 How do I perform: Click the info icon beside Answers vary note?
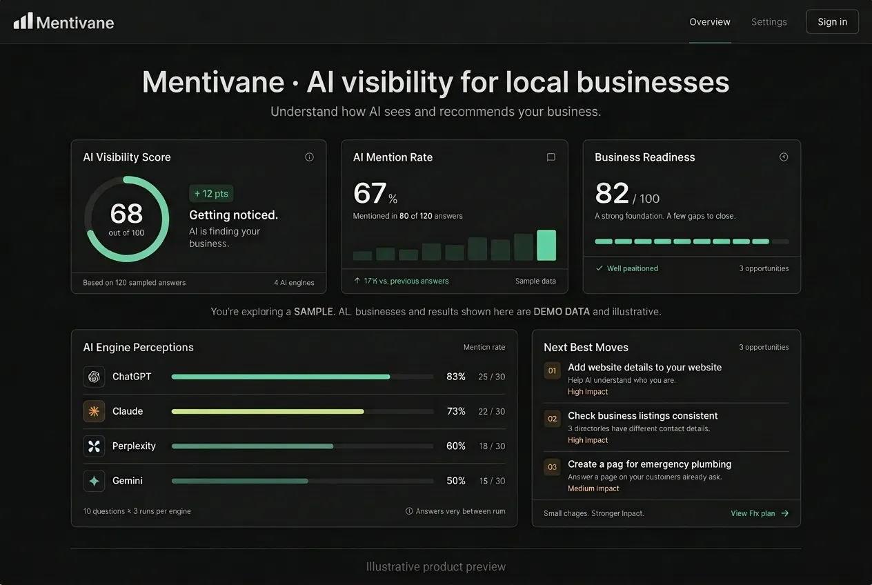[x=409, y=511]
